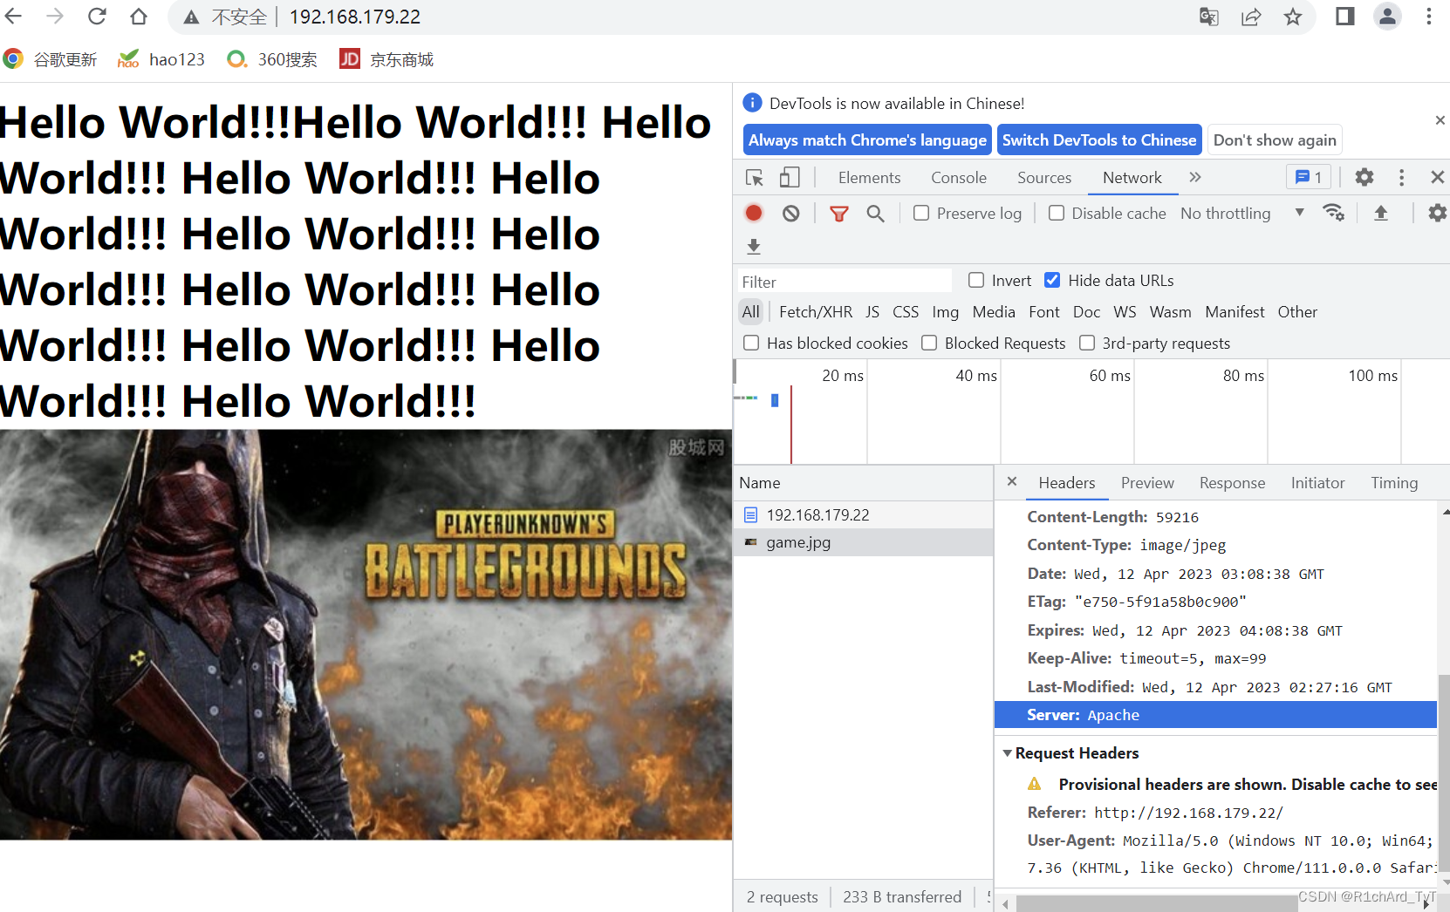1450x912 pixels.
Task: Filter requests by Fetch/XHR
Action: [816, 312]
